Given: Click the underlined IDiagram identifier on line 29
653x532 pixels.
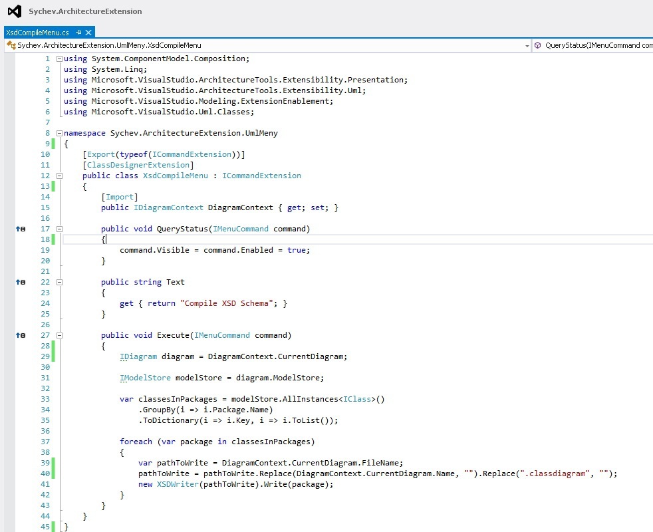Looking at the screenshot, I should pyautogui.click(x=138, y=356).
